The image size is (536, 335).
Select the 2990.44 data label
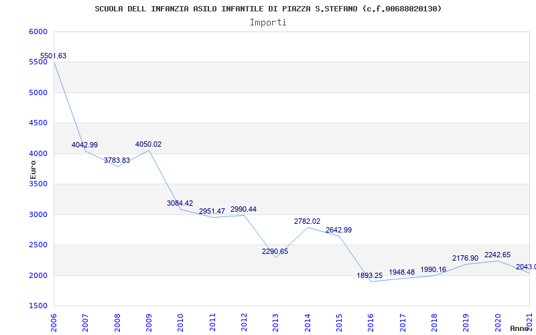243,209
